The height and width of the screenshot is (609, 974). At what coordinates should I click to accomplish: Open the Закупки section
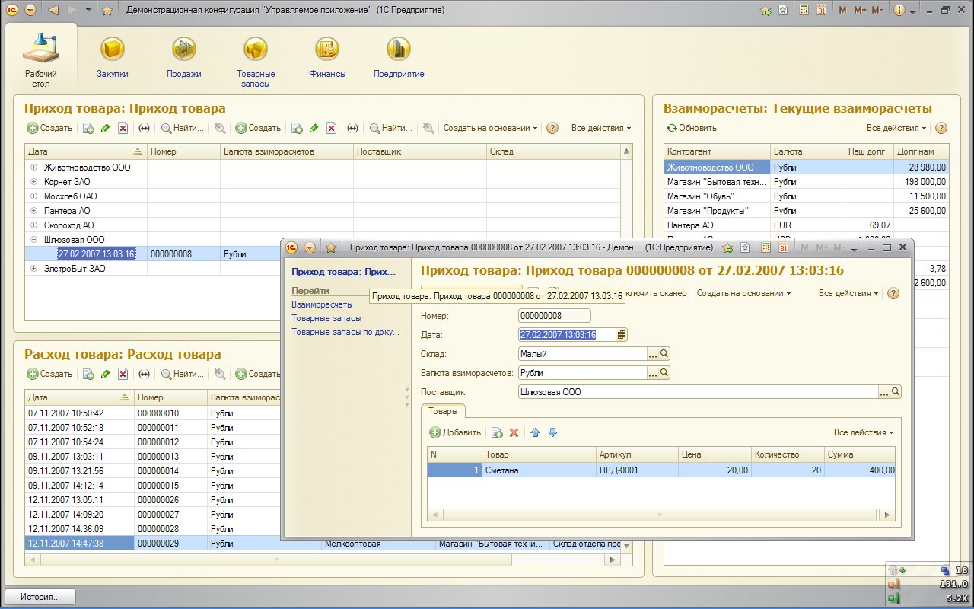coord(113,57)
